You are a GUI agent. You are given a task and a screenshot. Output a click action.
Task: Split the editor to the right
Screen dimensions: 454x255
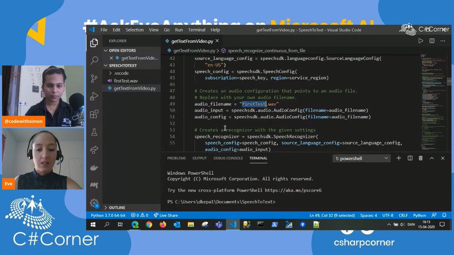[432, 41]
